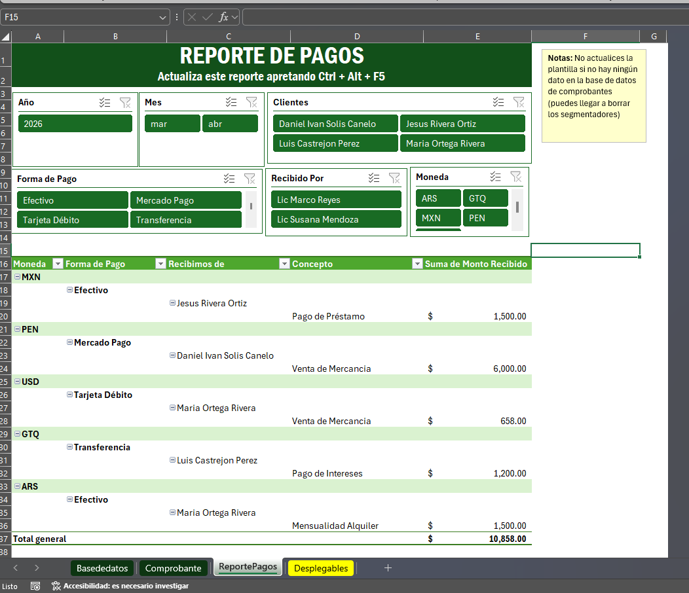Clear filter on Recibido Por slicer
Viewport: 689px width, 593px height.
click(x=394, y=178)
